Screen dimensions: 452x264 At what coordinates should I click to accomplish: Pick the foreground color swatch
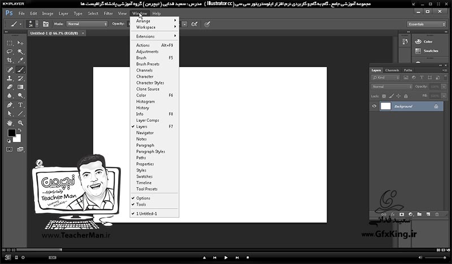click(x=11, y=133)
